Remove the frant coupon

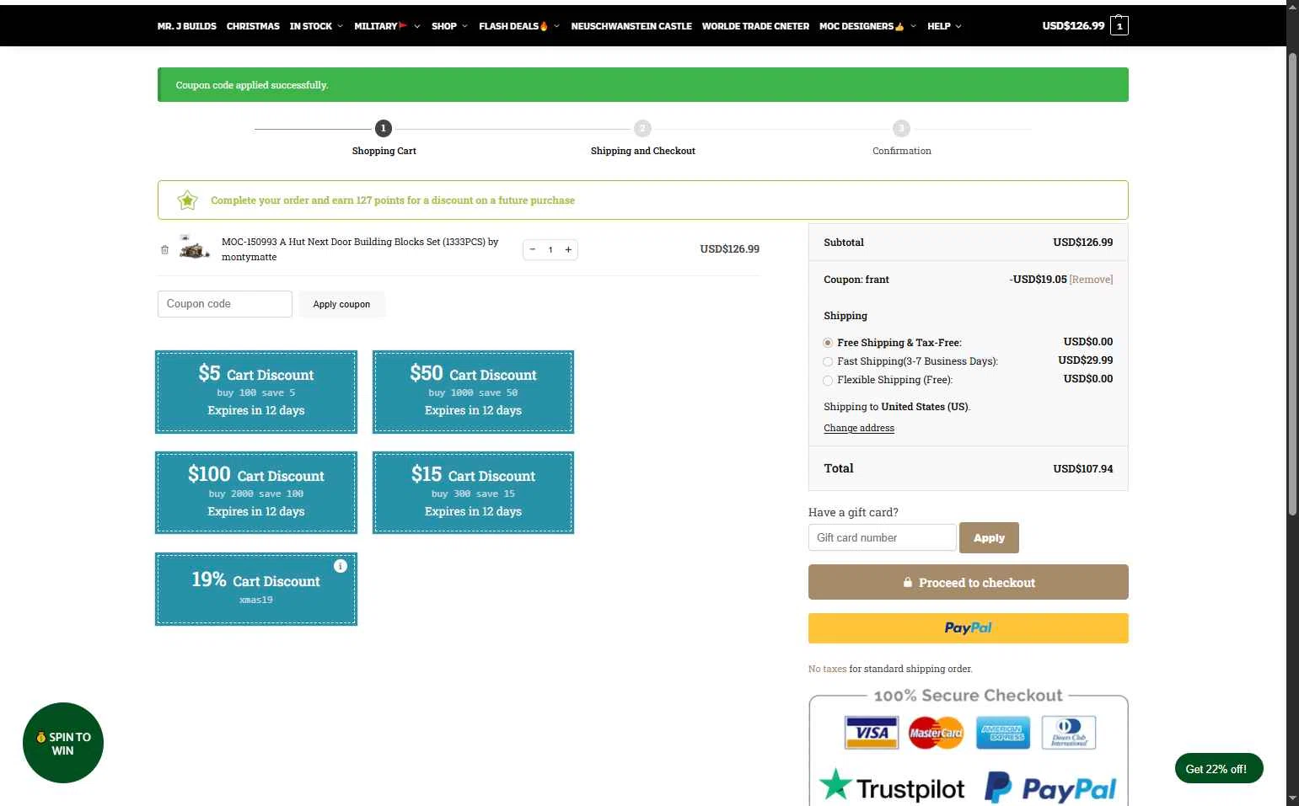coord(1091,280)
